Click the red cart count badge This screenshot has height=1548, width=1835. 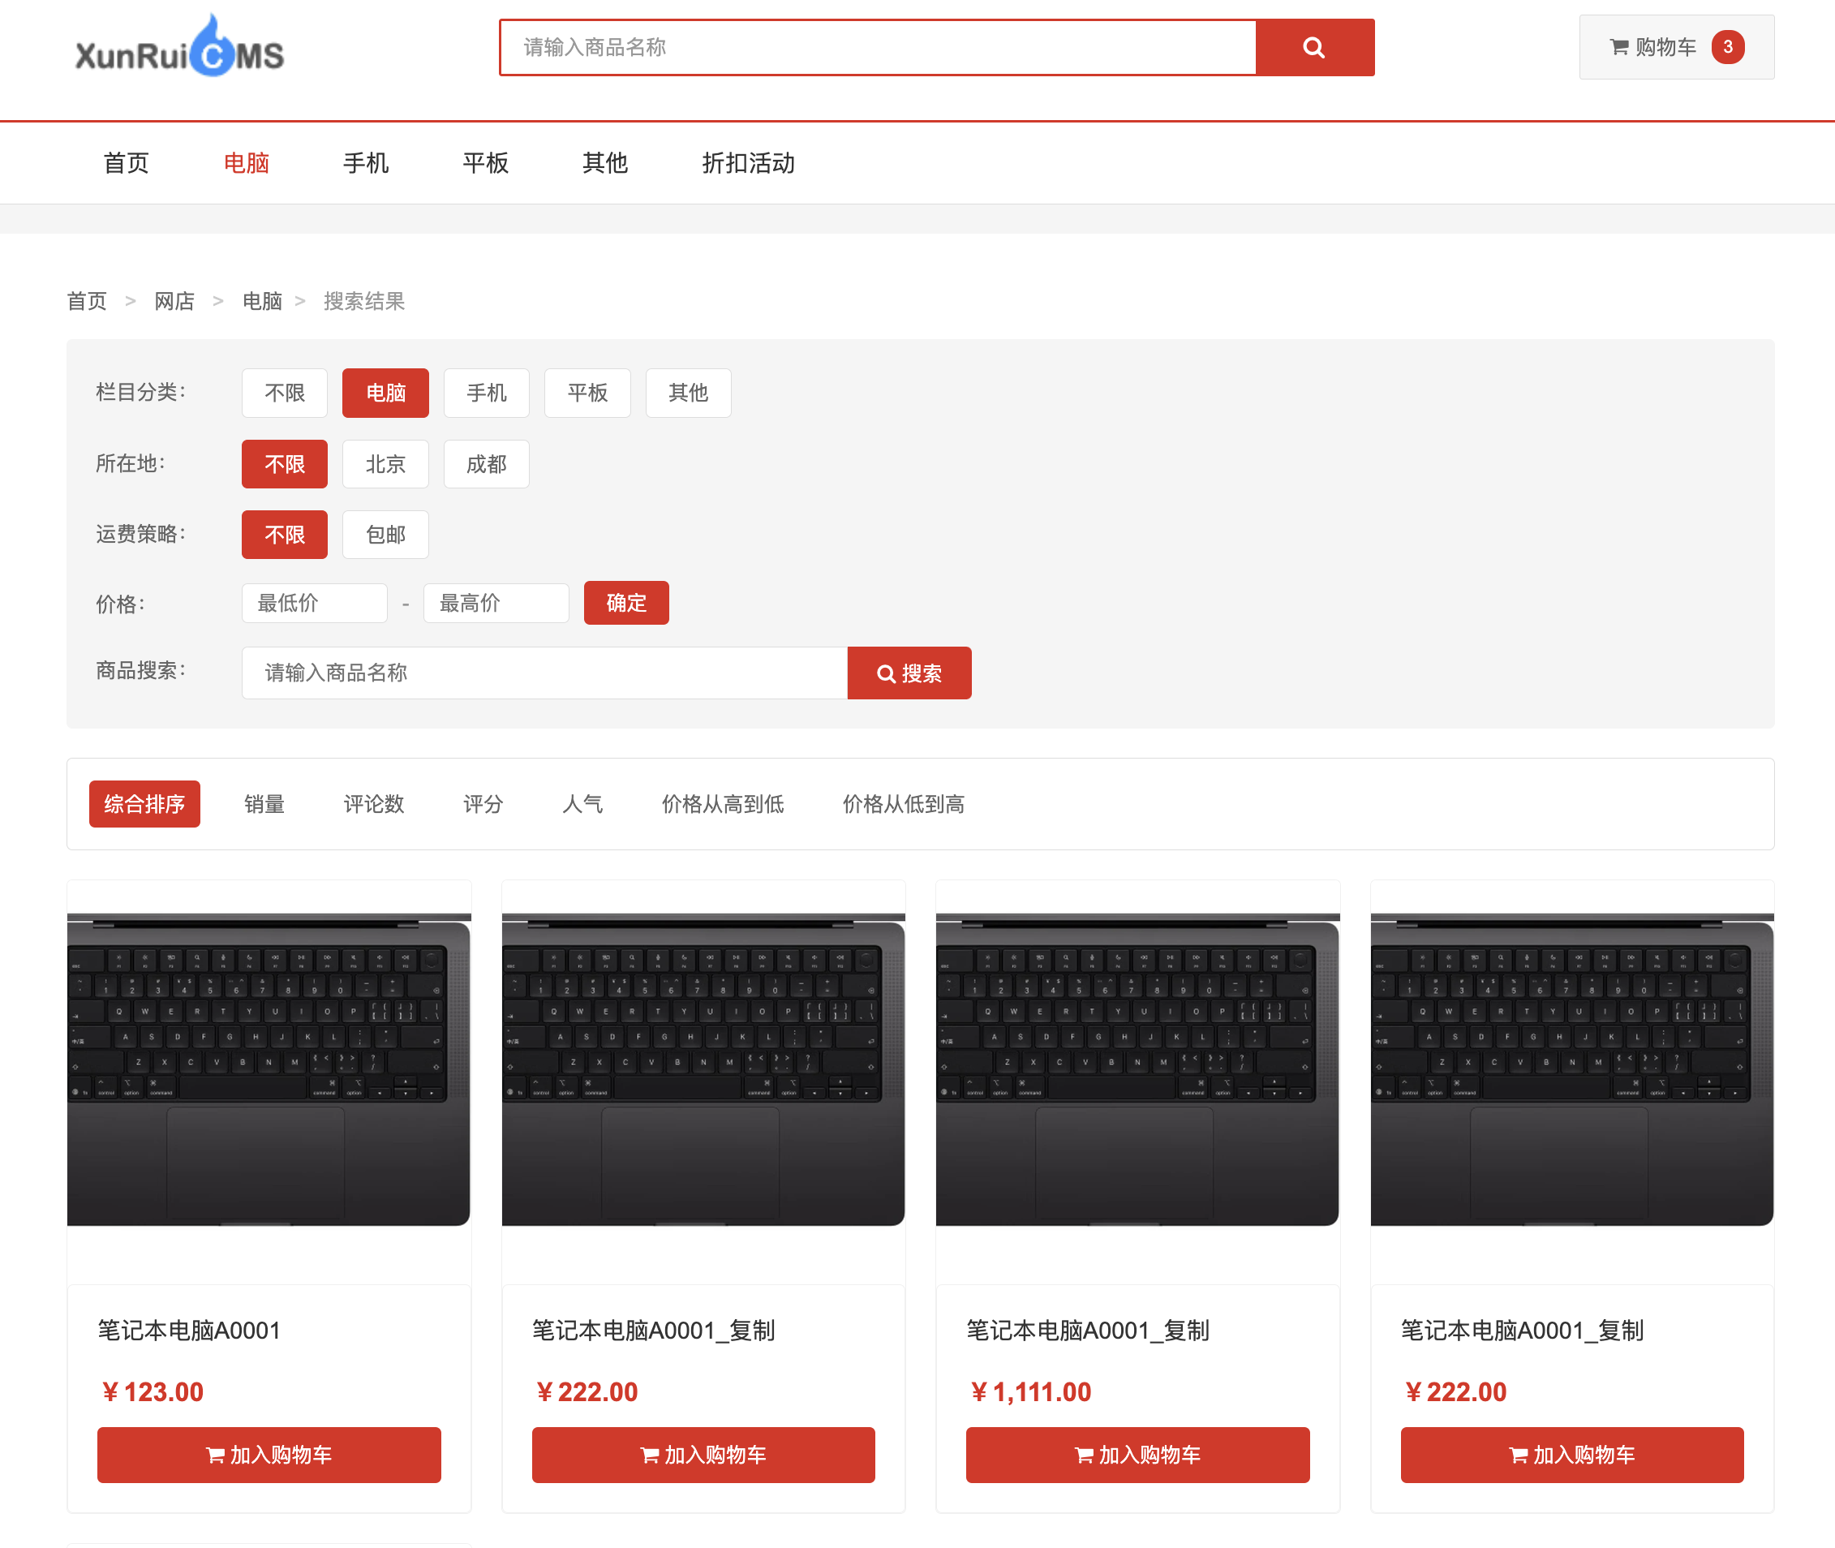pyautogui.click(x=1727, y=47)
